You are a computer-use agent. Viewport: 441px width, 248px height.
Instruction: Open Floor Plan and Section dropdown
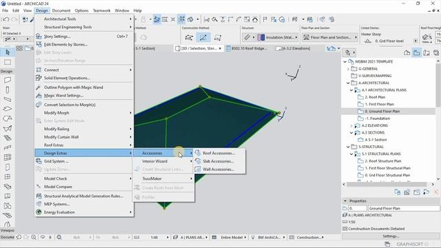(329, 37)
